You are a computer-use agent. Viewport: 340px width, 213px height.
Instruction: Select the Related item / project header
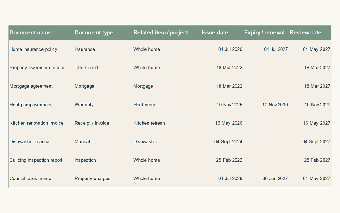161,32
